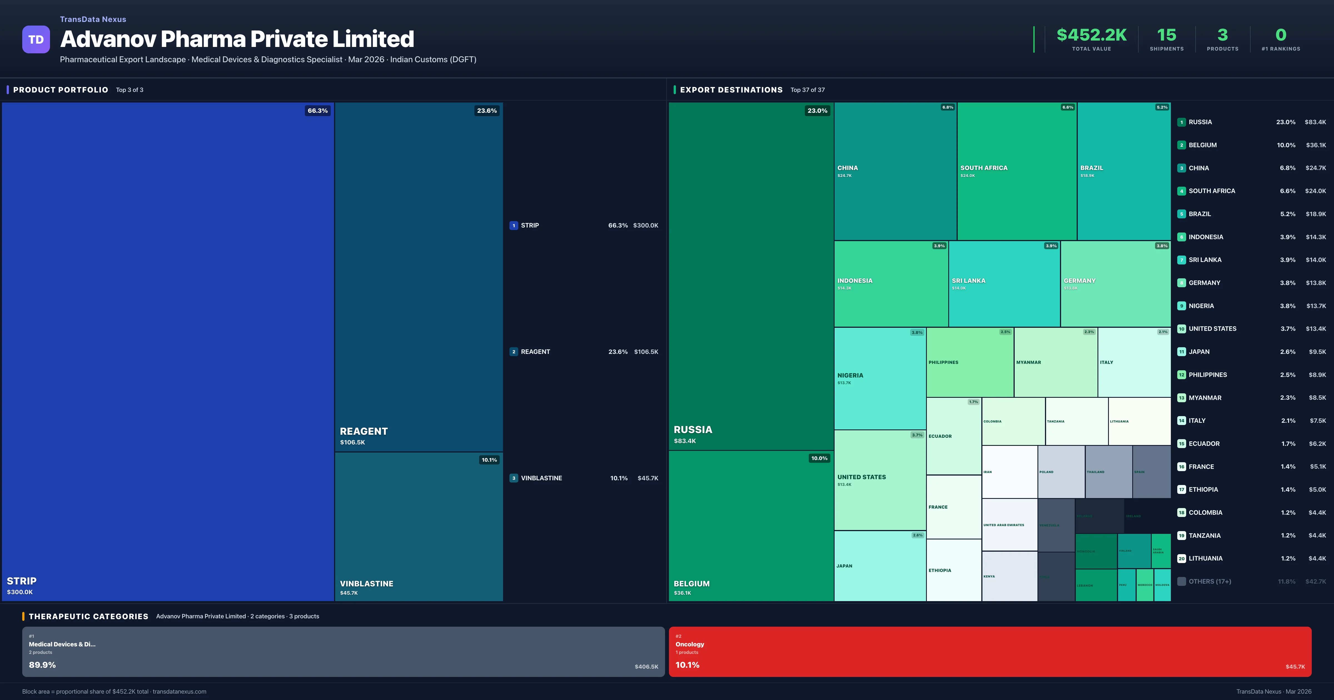The width and height of the screenshot is (1334, 700).
Task: Click the purple TD logo icon
Action: 36,39
